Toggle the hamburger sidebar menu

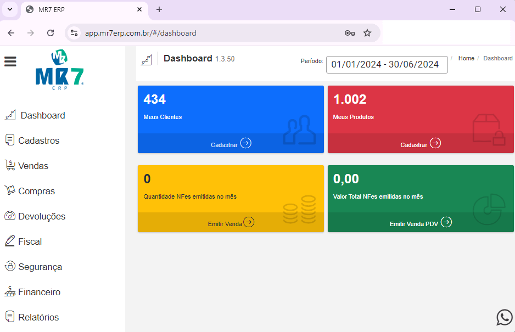click(10, 61)
